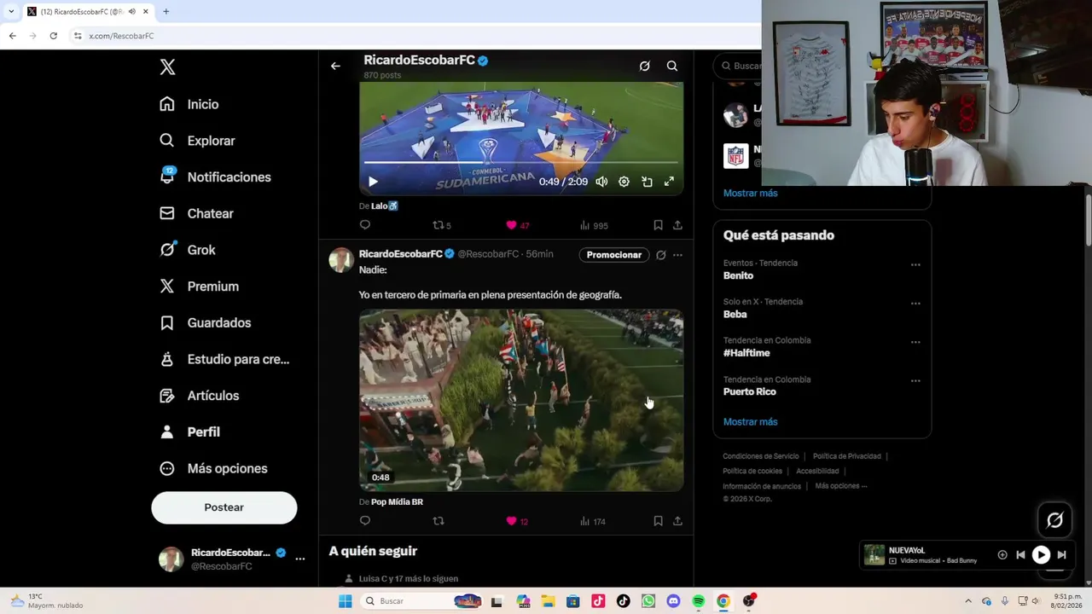Open the Lalo video source link

point(385,206)
